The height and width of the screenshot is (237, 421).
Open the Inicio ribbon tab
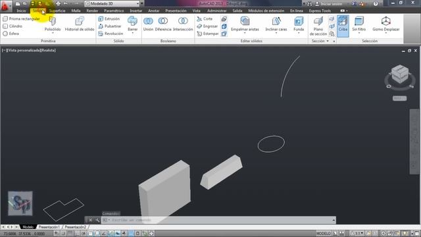[x=21, y=11]
